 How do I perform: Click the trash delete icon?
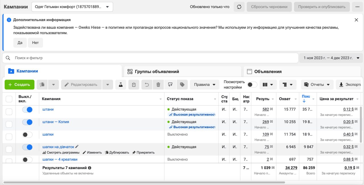point(158,85)
